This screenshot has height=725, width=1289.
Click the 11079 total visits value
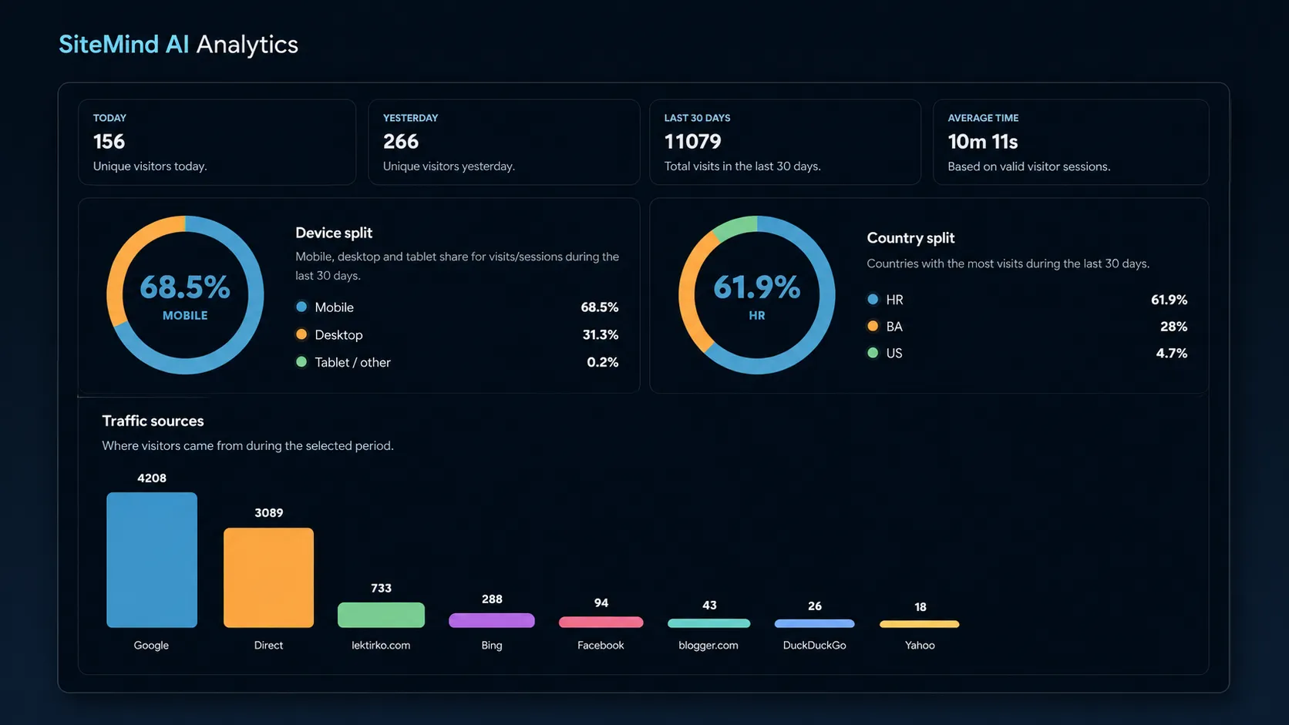[x=693, y=142]
